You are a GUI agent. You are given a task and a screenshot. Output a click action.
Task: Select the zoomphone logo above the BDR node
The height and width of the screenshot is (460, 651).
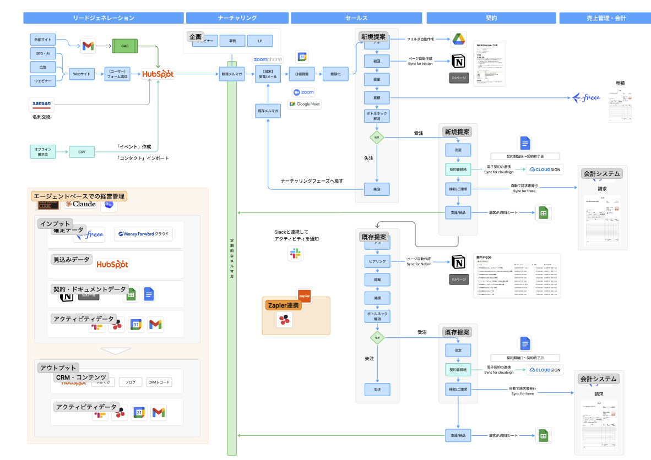268,59
